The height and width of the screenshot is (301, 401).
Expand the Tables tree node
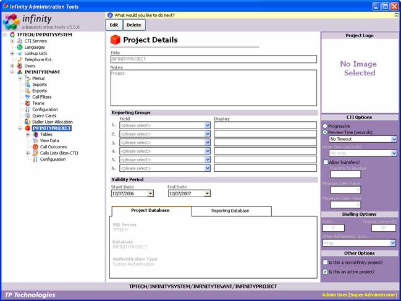tap(28, 135)
